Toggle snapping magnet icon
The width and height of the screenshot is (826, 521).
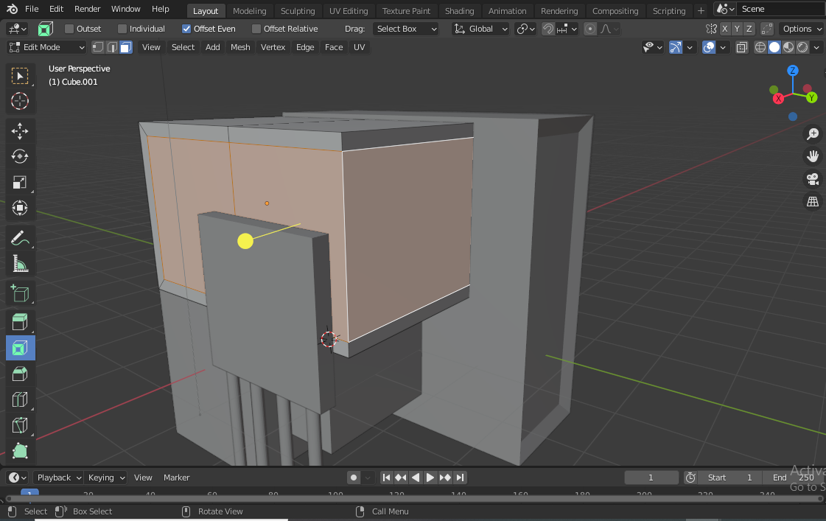(x=548, y=29)
